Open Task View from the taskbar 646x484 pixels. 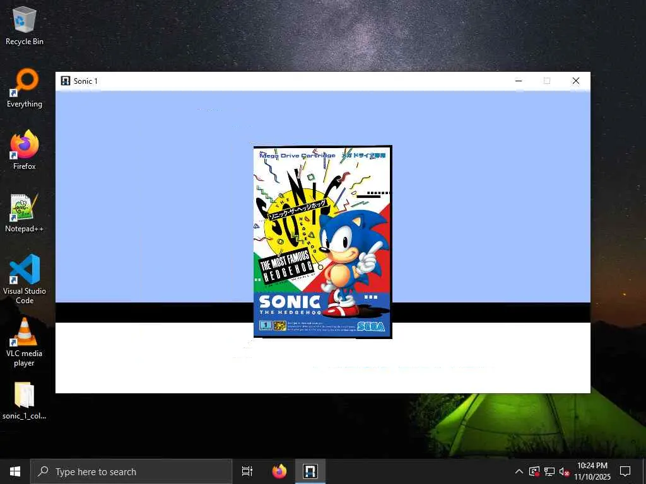(247, 471)
